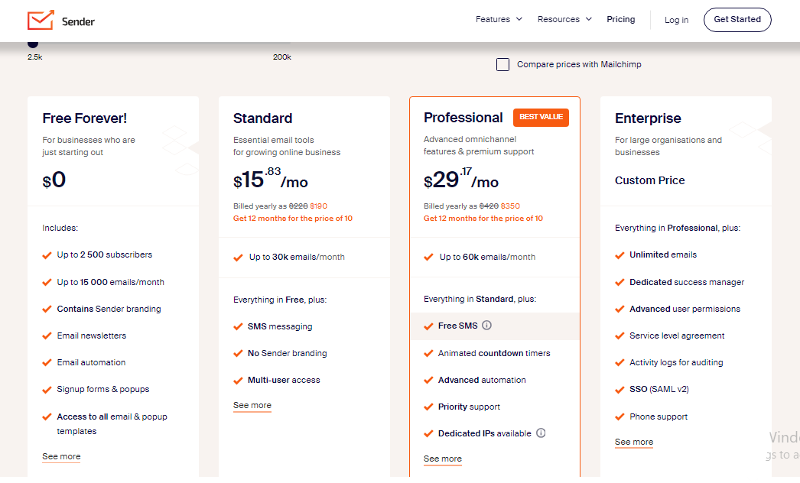This screenshot has width=800, height=483.
Task: Enable Compare prices with Mailchimp checkbox
Action: (x=502, y=65)
